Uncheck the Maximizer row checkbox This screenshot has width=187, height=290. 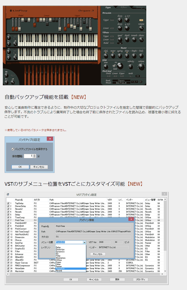coord(8,271)
